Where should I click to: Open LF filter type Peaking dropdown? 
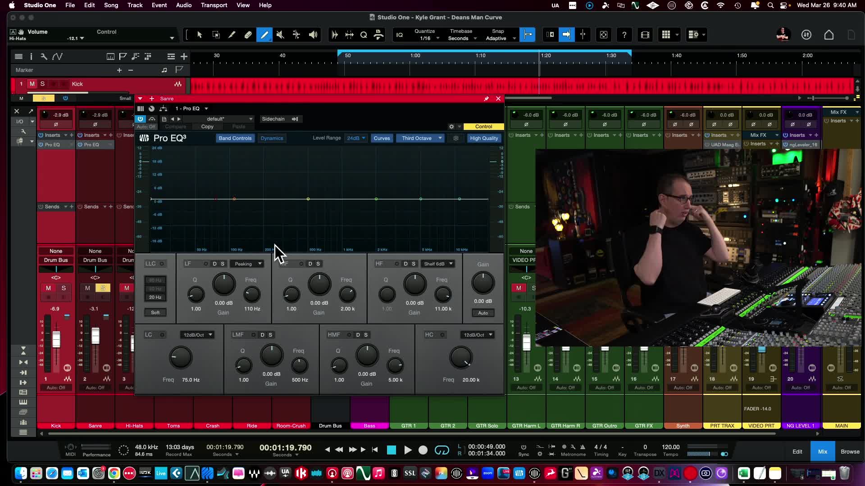pos(247,264)
